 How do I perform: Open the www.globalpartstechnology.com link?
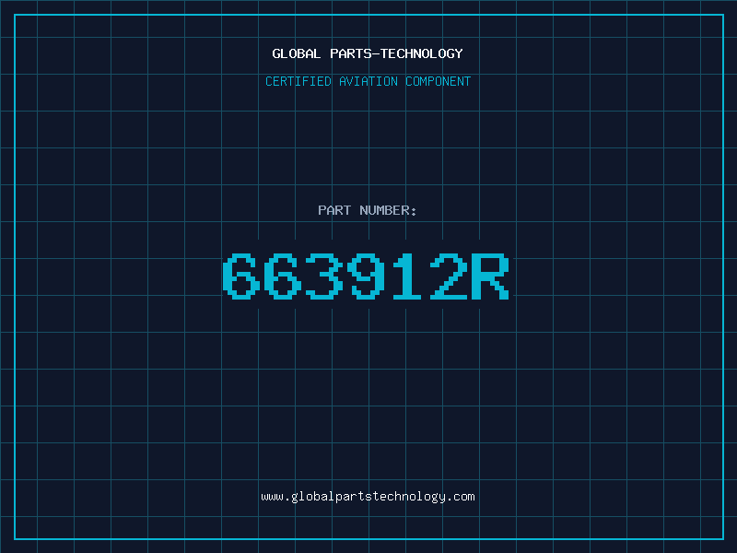(368, 497)
